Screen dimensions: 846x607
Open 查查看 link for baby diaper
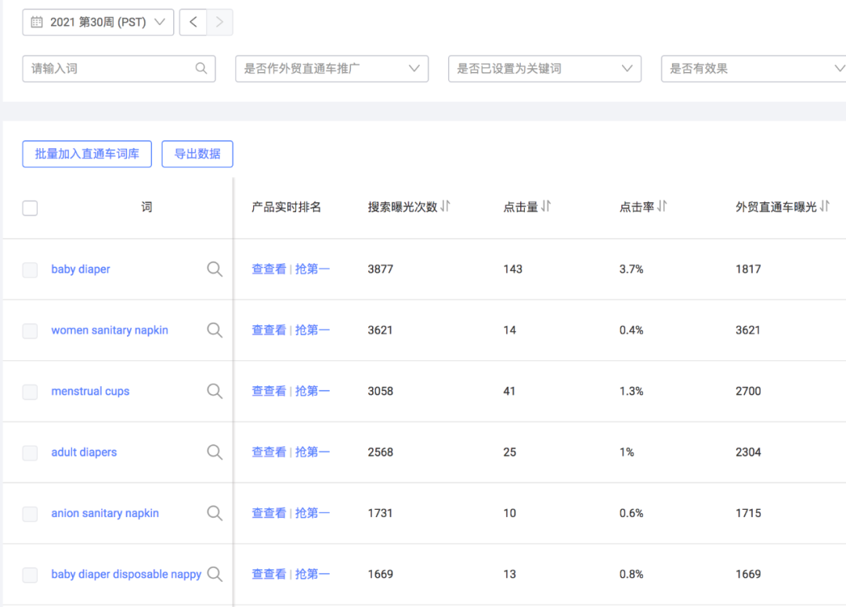pyautogui.click(x=269, y=269)
